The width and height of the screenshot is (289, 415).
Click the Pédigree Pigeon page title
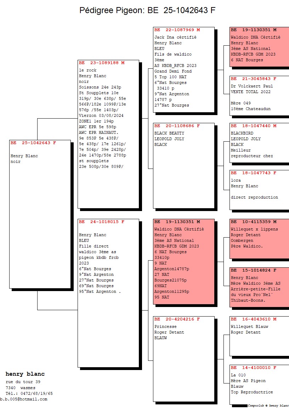click(147, 11)
